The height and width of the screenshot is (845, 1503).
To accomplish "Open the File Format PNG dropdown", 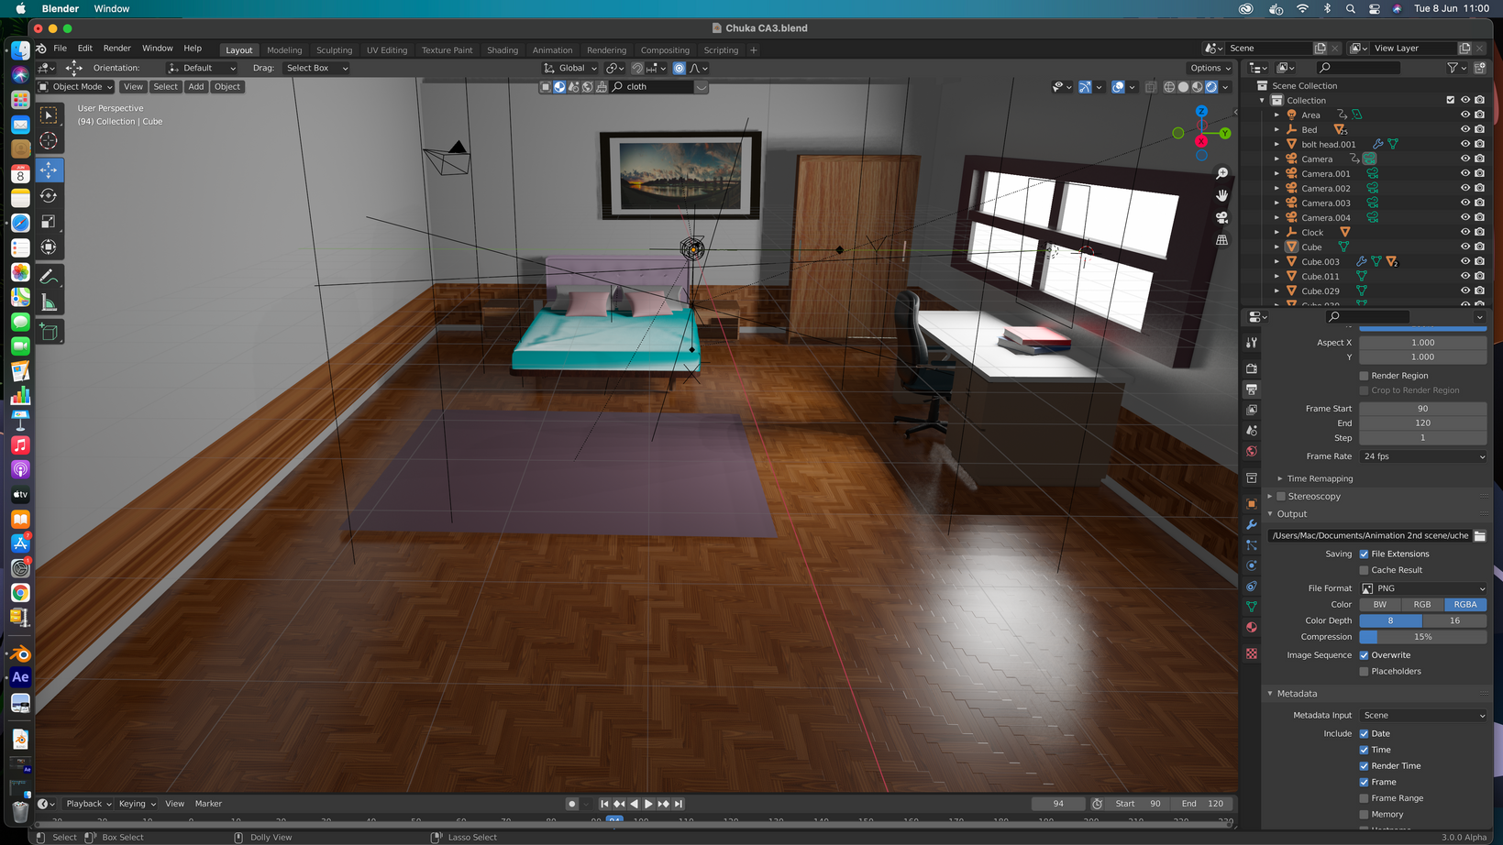I will pyautogui.click(x=1422, y=588).
